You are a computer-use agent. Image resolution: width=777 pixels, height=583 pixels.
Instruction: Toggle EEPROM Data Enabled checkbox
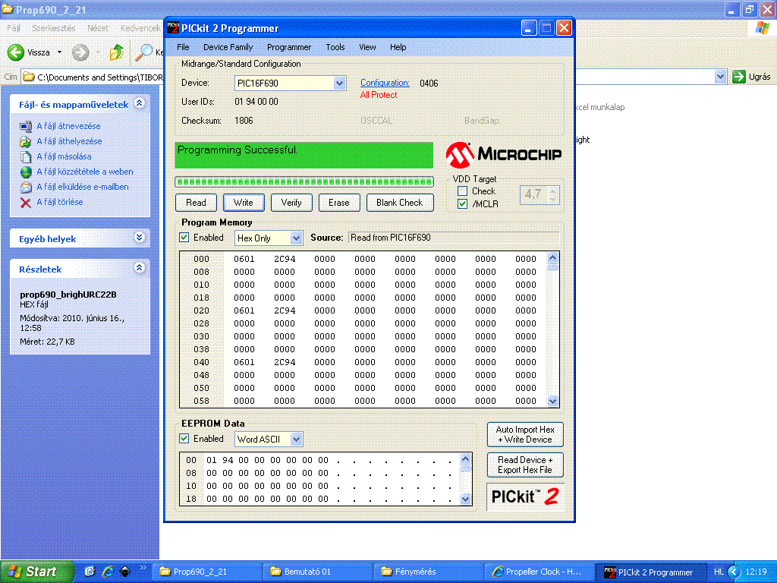tap(184, 439)
